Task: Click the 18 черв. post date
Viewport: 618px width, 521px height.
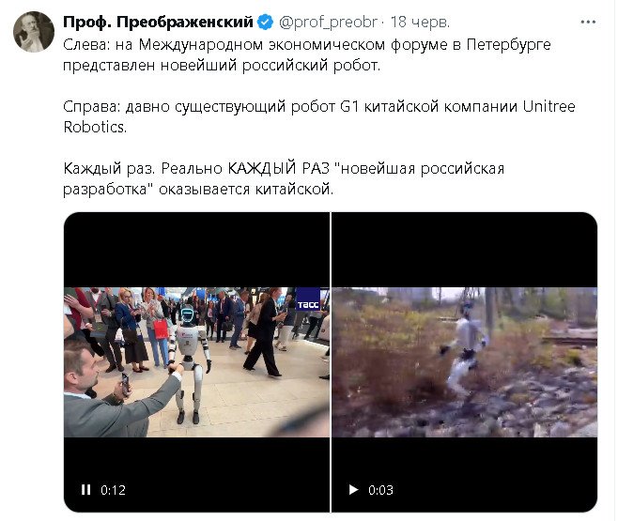Action: [420, 22]
